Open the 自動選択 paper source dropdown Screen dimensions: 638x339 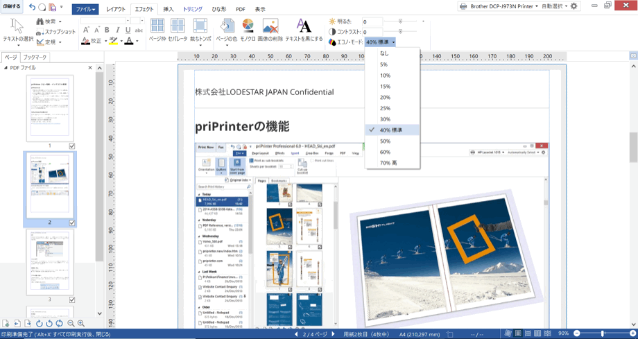coord(555,6)
